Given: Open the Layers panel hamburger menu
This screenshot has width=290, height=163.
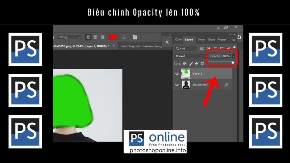Looking at the screenshot, I should [234, 40].
